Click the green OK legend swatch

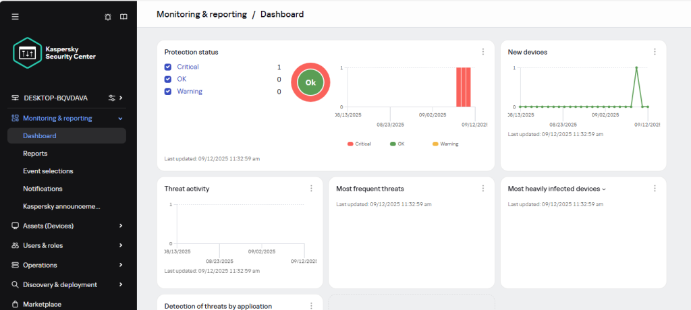(393, 144)
